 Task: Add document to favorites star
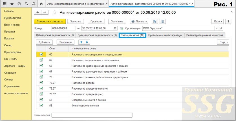[x=54, y=13]
